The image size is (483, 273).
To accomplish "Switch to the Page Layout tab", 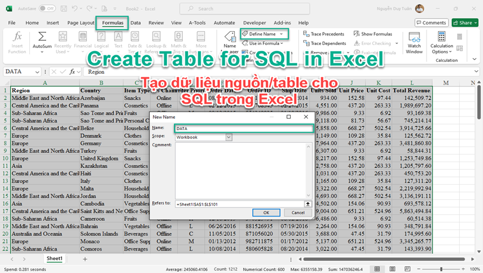I will coord(81,23).
